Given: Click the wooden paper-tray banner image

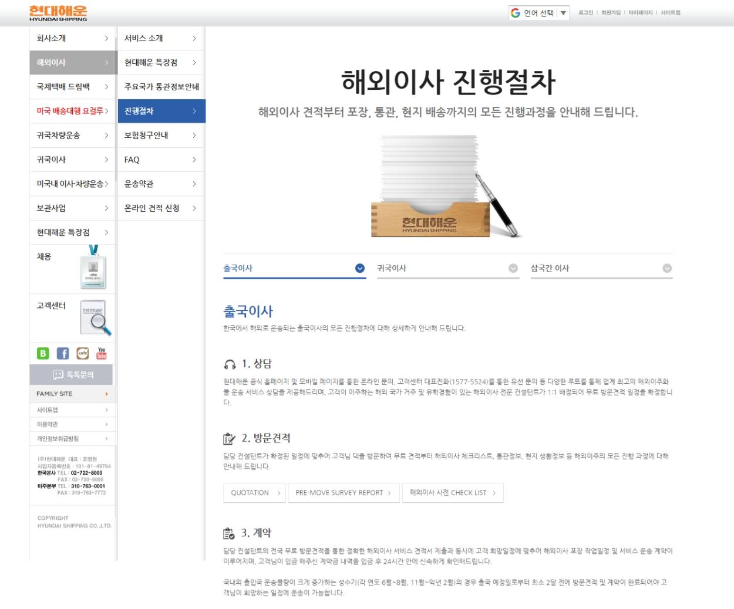Looking at the screenshot, I should coord(447,187).
